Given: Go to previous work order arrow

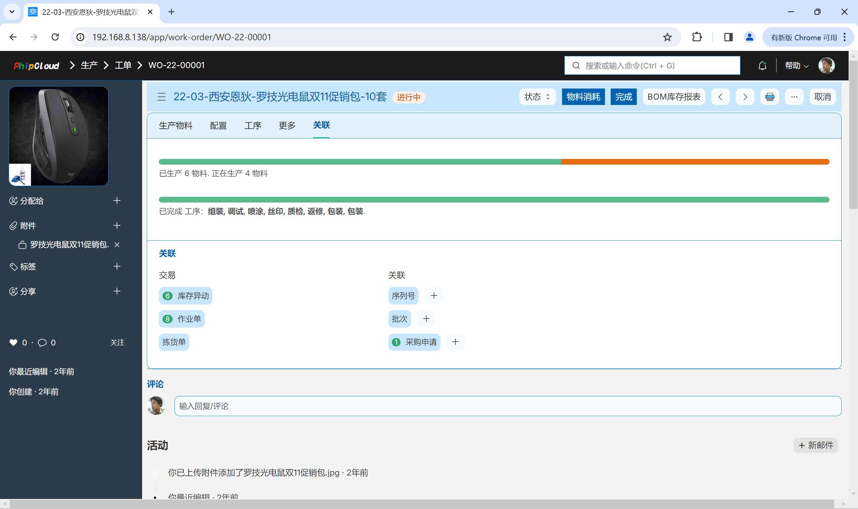Looking at the screenshot, I should [x=720, y=97].
